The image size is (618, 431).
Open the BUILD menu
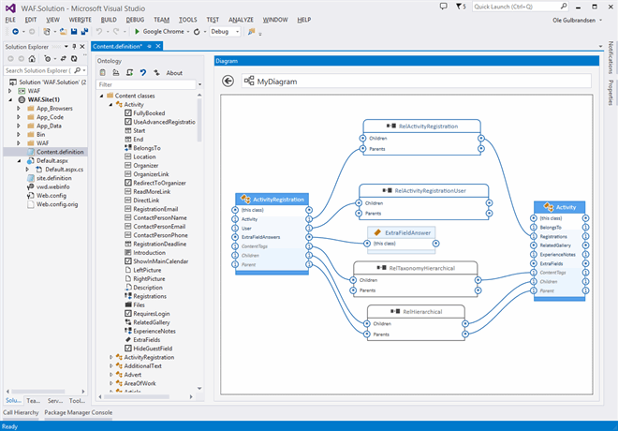click(x=109, y=19)
